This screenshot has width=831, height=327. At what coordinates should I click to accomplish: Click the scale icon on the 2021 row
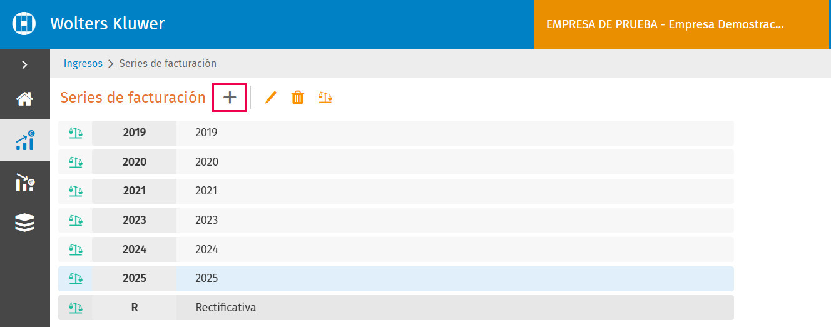(x=76, y=191)
